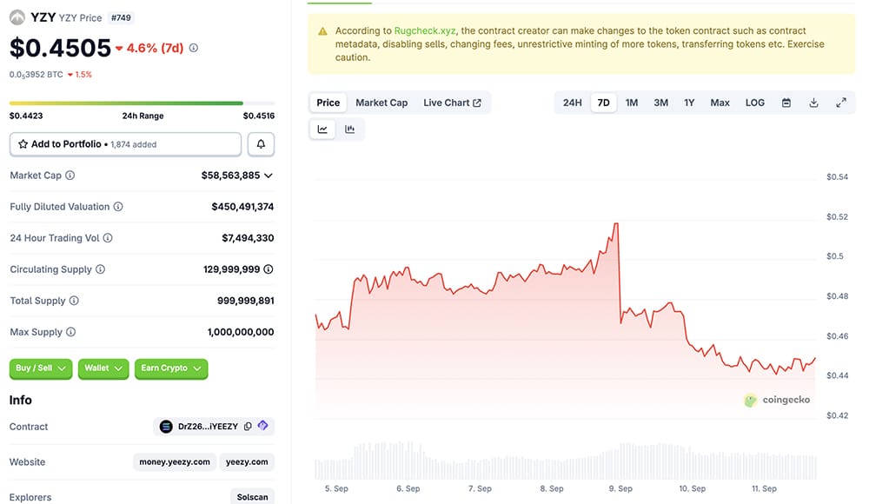Click the $7,494,330 trading volume value

[x=248, y=238]
